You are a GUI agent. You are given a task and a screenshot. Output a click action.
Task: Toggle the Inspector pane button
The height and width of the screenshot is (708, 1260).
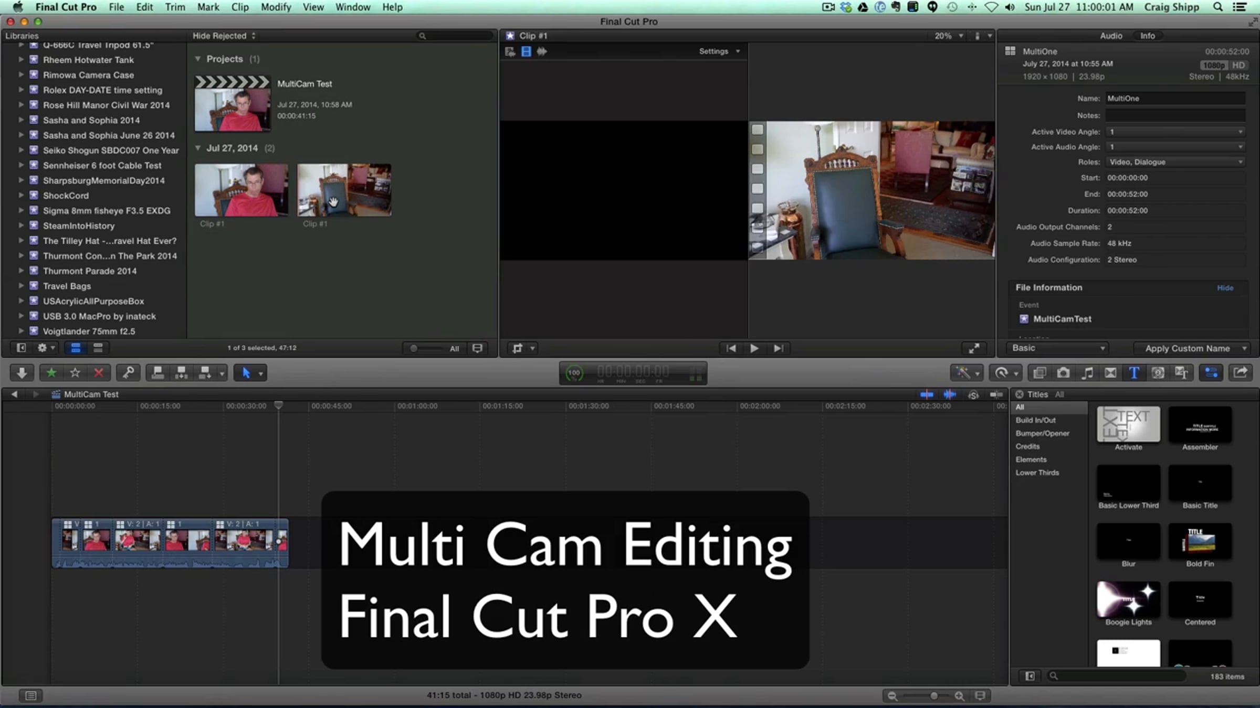pos(1211,373)
